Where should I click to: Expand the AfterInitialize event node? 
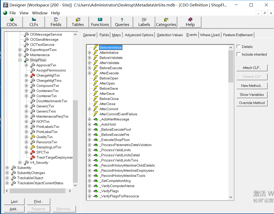tap(89, 53)
